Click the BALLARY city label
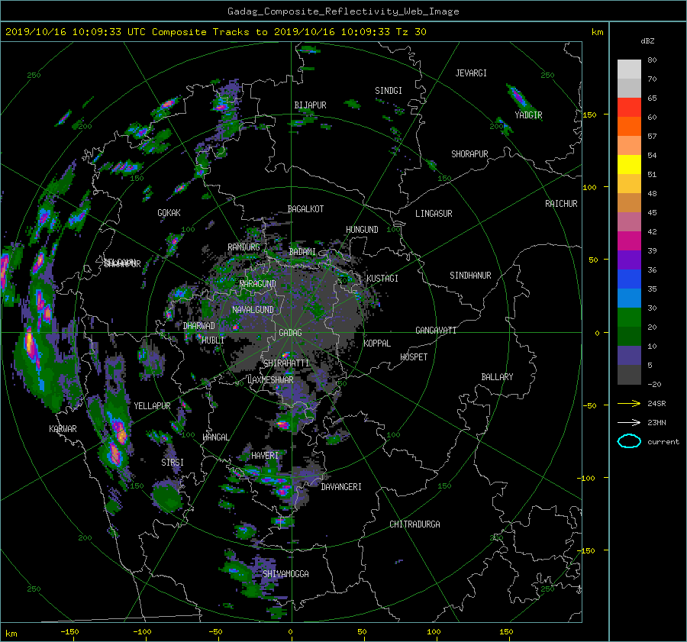 [497, 377]
